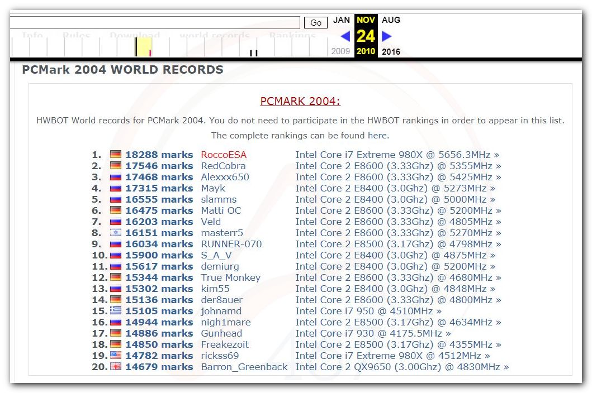
Task: Open 17315 marks score
Action: (159, 188)
